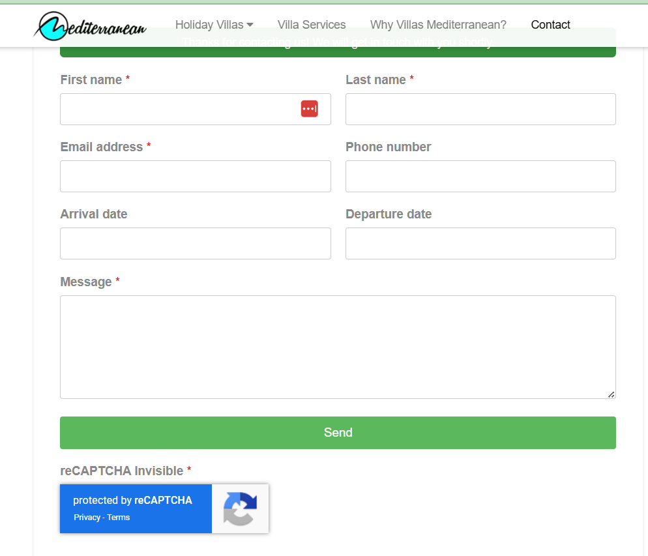The width and height of the screenshot is (648, 556).
Task: Click the 'Phone number' label
Action: (389, 147)
